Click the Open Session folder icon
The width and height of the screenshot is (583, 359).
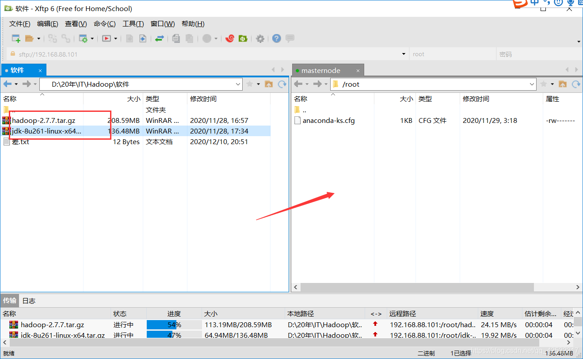29,38
